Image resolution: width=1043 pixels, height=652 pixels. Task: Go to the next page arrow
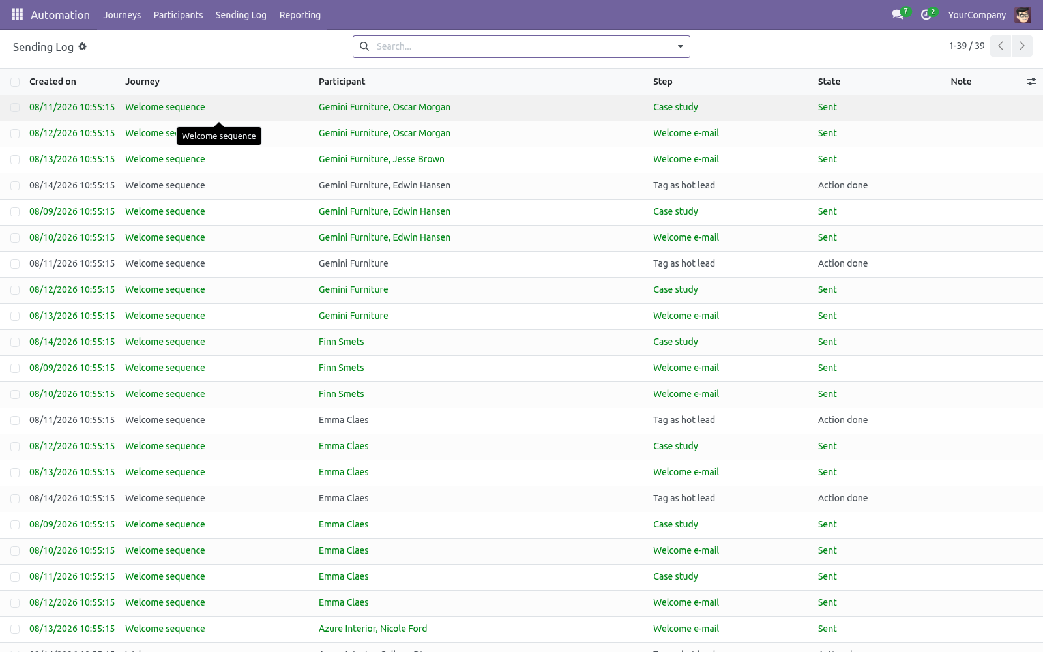coord(1022,46)
